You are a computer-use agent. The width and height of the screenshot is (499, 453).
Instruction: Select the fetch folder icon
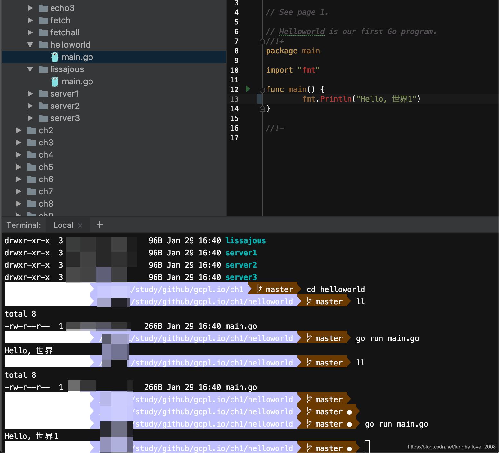pyautogui.click(x=43, y=20)
